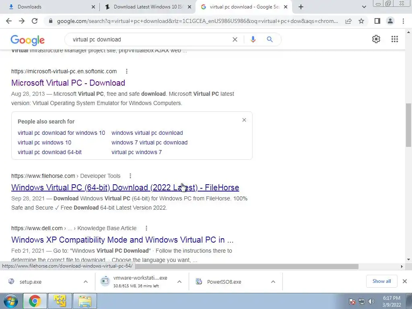Click the taskbar clock showing 6:17 PM
The height and width of the screenshot is (309, 412).
pyautogui.click(x=391, y=301)
